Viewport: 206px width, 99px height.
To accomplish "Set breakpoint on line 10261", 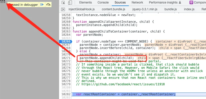I will click(66, 25).
